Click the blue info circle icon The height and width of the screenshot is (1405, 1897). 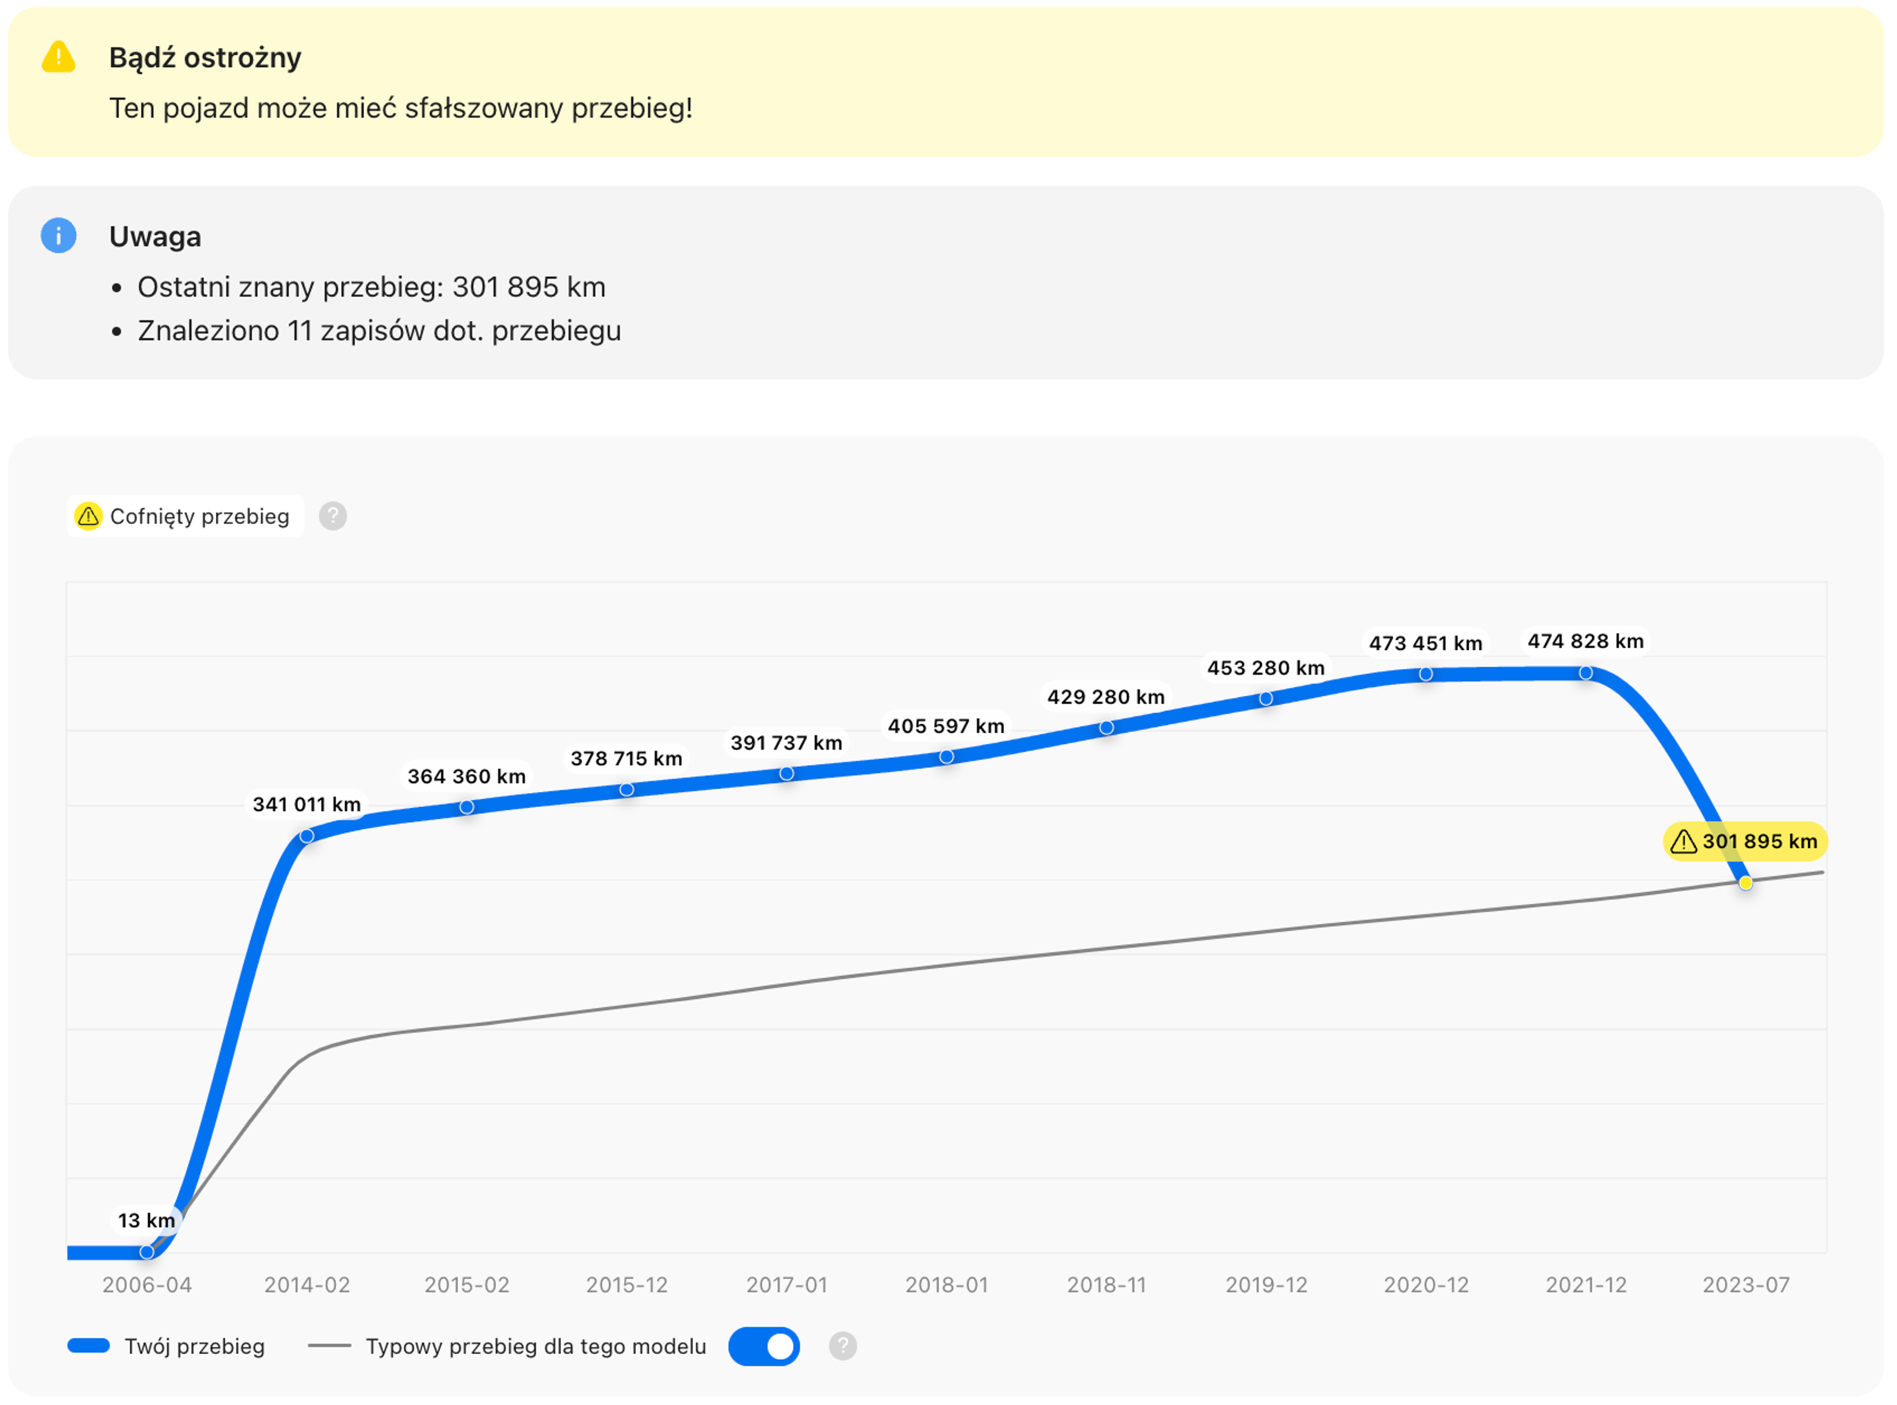point(59,236)
